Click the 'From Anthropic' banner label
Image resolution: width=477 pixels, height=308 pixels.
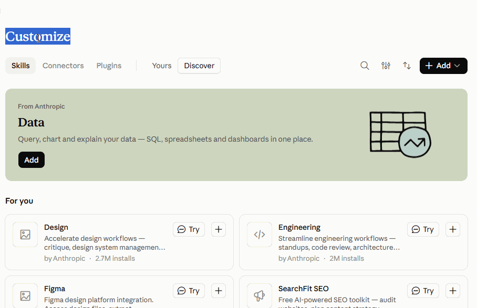[x=42, y=107]
